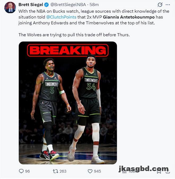This screenshot has height=179, width=175.
Task: Click the 58m timestamp
Action: pyautogui.click(x=94, y=5)
